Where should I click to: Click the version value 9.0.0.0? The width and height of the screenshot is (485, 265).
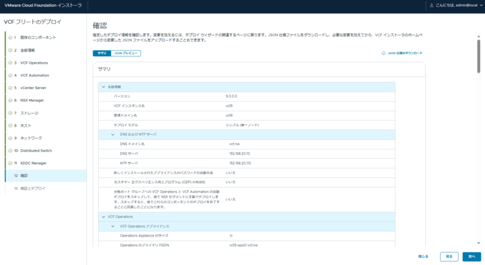232,96
